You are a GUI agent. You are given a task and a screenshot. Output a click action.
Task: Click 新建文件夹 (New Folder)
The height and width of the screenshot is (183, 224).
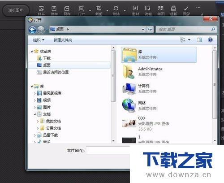click(63, 40)
